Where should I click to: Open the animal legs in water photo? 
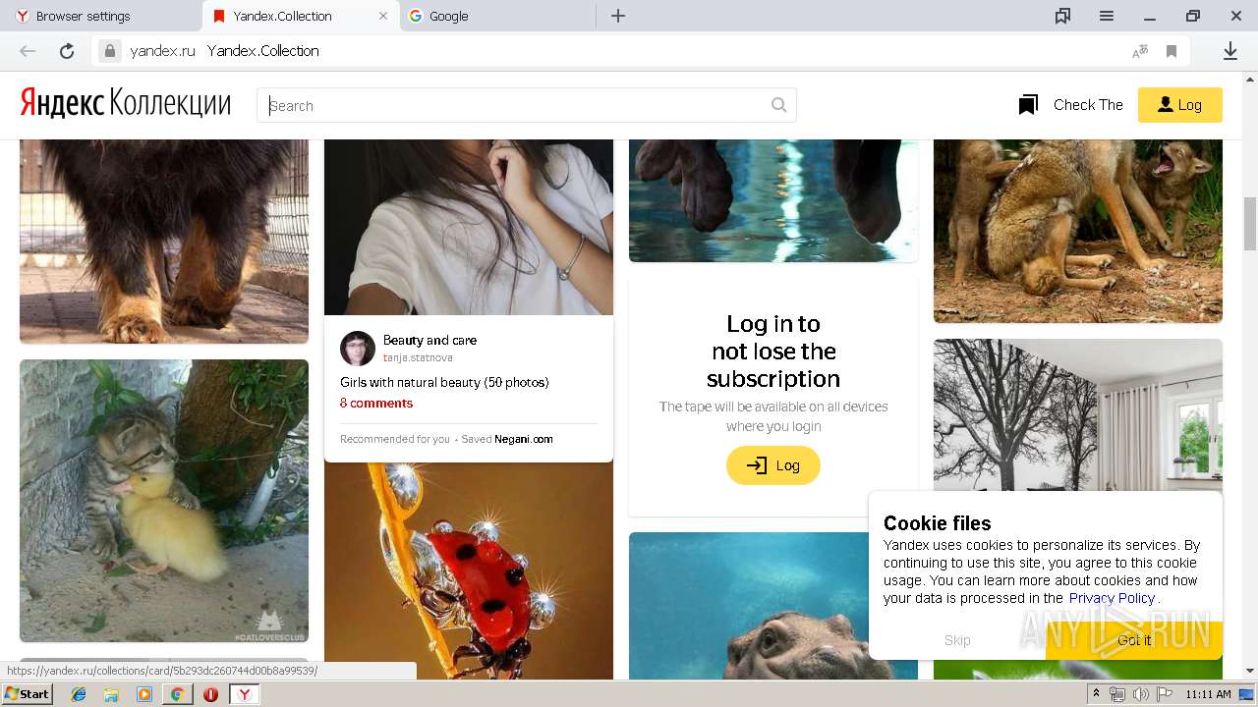pyautogui.click(x=773, y=200)
